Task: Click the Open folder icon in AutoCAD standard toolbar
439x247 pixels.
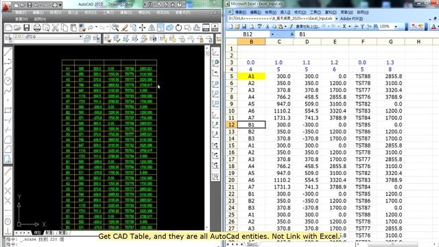Action: tap(17, 27)
